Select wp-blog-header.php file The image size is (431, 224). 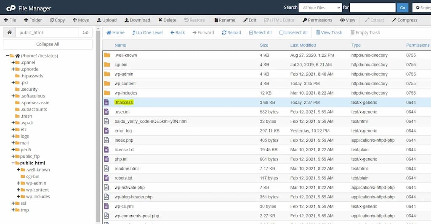click(x=133, y=197)
